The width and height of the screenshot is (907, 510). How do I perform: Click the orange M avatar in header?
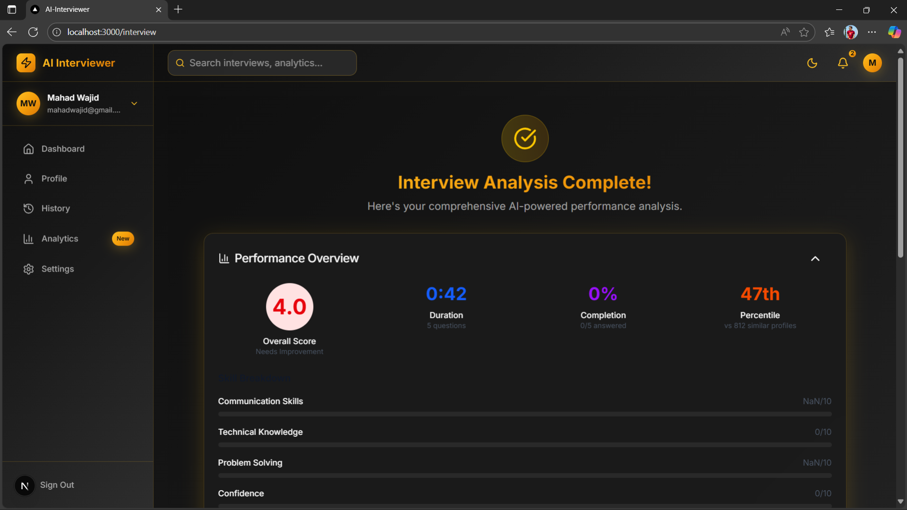[x=872, y=63]
